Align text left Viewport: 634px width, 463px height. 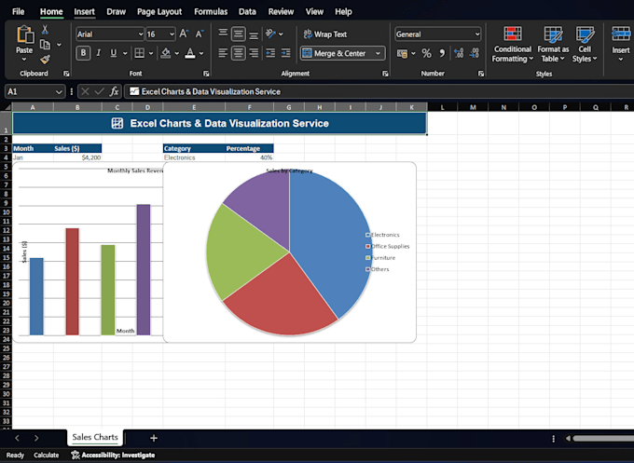(x=223, y=53)
